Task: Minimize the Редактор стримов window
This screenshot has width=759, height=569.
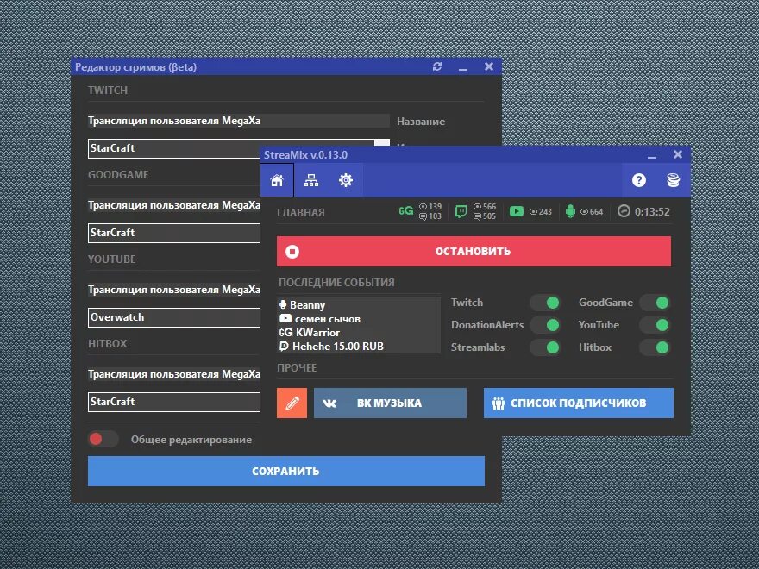Action: 463,68
